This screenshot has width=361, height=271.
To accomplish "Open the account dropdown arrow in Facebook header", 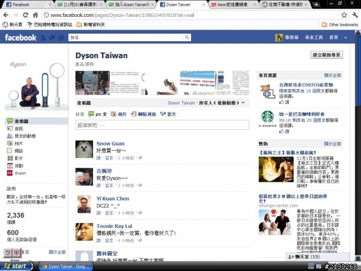I will coord(346,38).
